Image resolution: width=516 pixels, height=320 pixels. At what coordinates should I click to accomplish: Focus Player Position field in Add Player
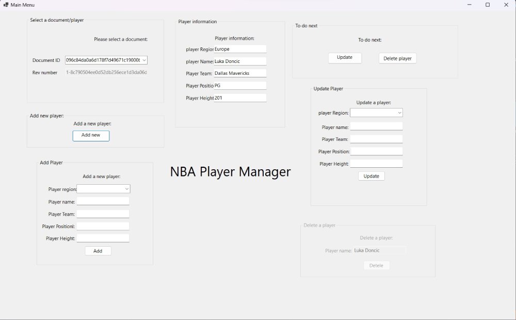tap(103, 226)
